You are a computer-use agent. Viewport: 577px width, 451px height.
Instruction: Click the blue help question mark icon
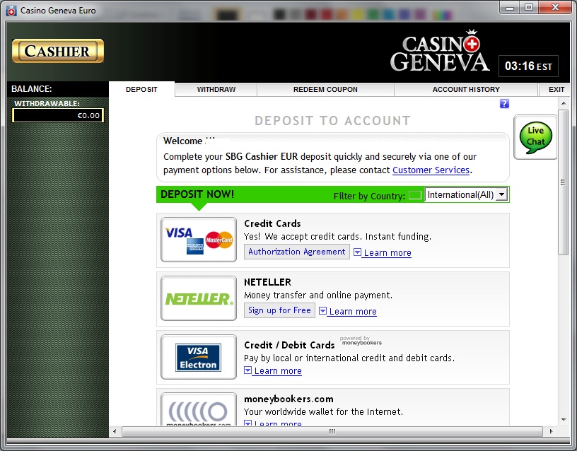tap(504, 104)
